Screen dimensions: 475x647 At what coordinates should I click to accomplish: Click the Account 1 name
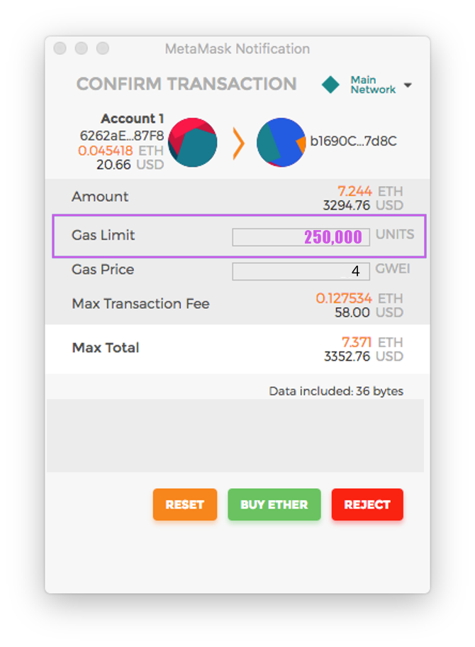pyautogui.click(x=133, y=119)
